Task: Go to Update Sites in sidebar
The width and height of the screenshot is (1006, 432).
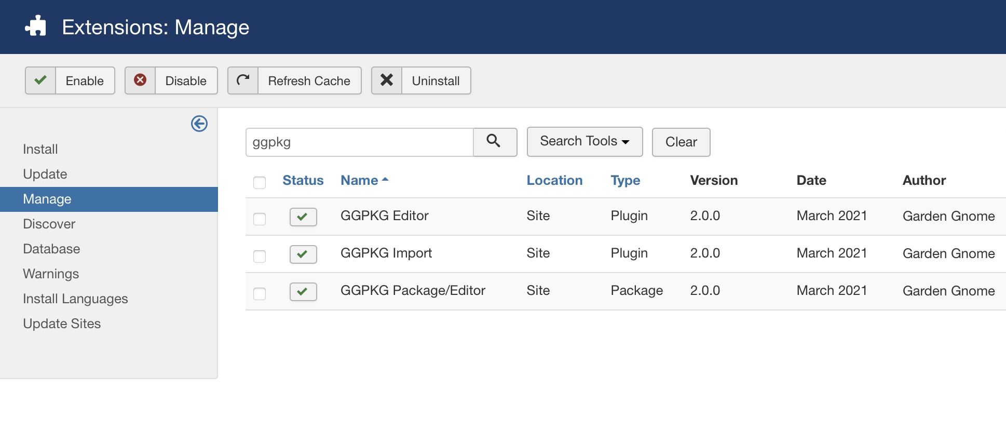Action: pyautogui.click(x=62, y=323)
